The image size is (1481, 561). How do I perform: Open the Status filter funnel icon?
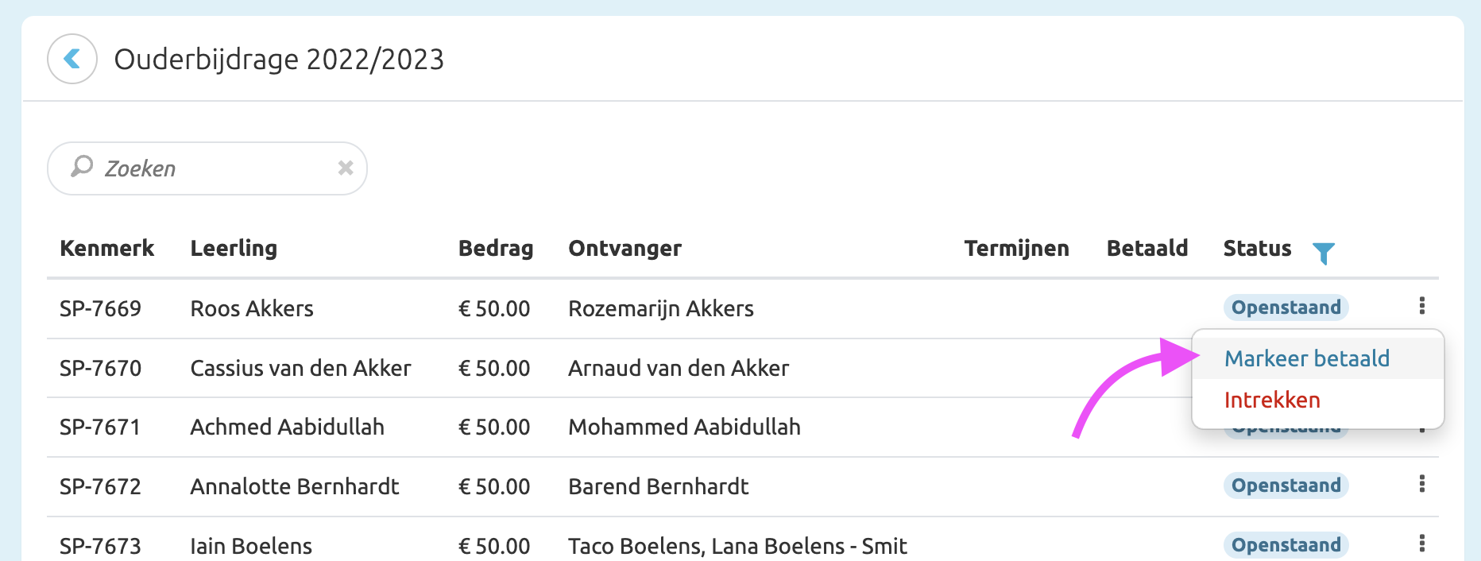[1323, 253]
